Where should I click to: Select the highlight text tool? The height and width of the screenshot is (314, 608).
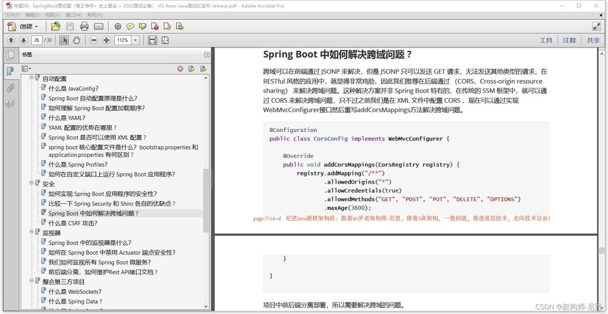point(143,27)
